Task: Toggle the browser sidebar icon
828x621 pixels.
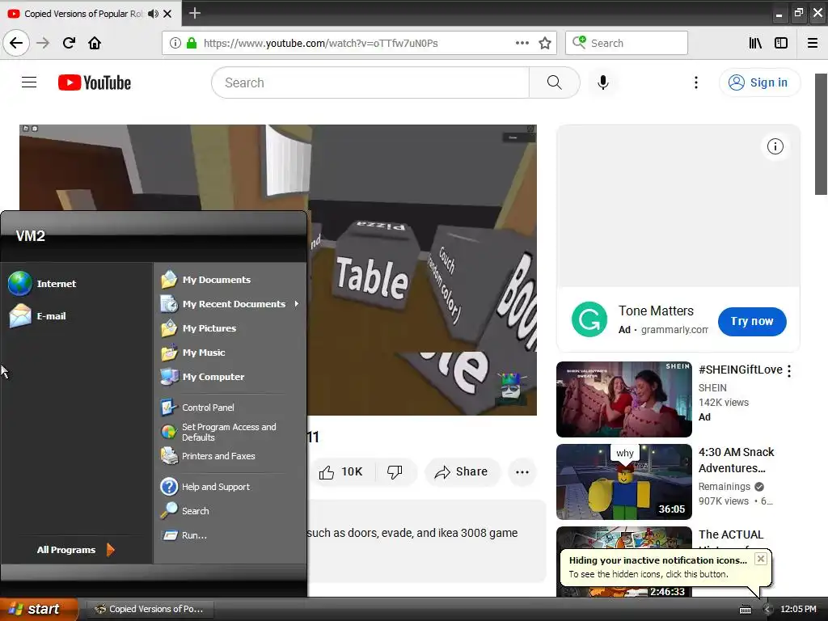Action: (781, 43)
